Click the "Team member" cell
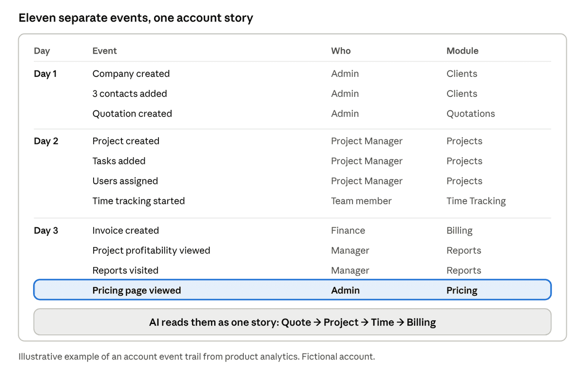The height and width of the screenshot is (377, 585). click(x=361, y=201)
